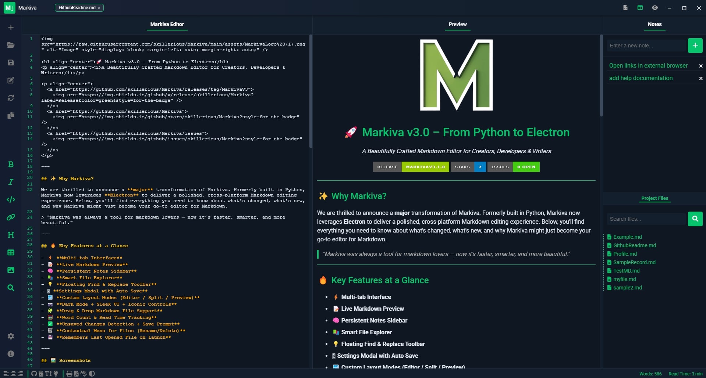
Task: Open GithubReadme.md from Project Files list
Action: [x=631, y=245]
